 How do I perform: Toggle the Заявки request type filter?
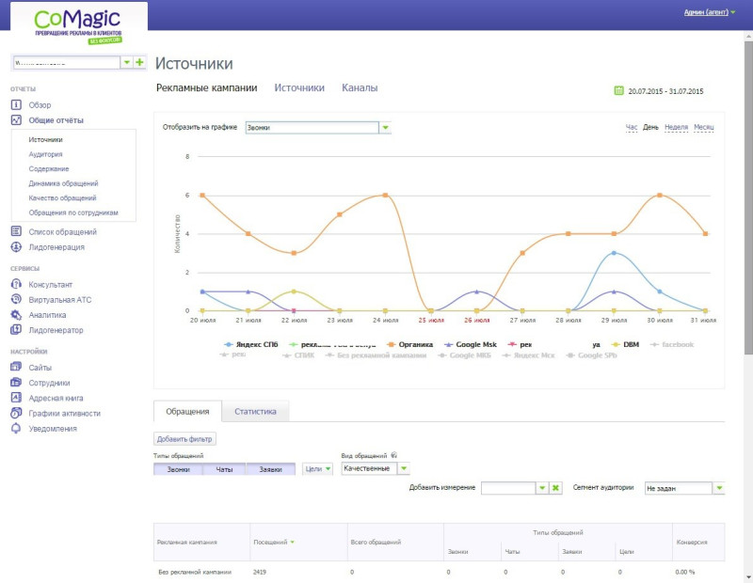pos(271,469)
